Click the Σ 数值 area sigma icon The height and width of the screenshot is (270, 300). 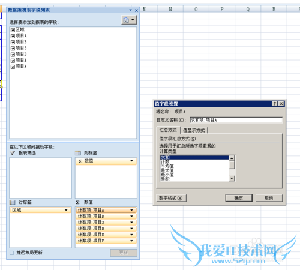77,202
